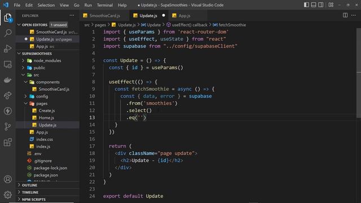Image resolution: width=361 pixels, height=203 pixels.
Task: Open index.js in the file tree
Action: 48,147
